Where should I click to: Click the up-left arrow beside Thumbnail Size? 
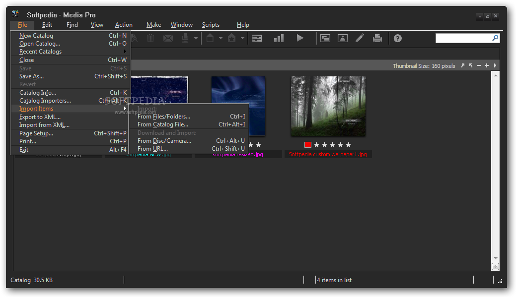click(471, 65)
